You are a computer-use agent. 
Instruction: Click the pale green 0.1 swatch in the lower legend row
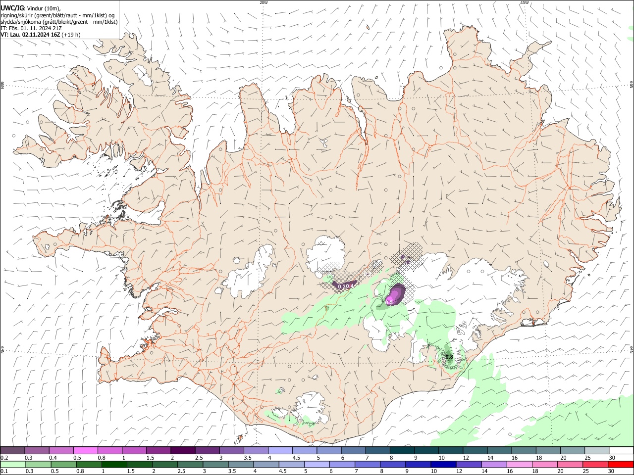click(x=13, y=464)
